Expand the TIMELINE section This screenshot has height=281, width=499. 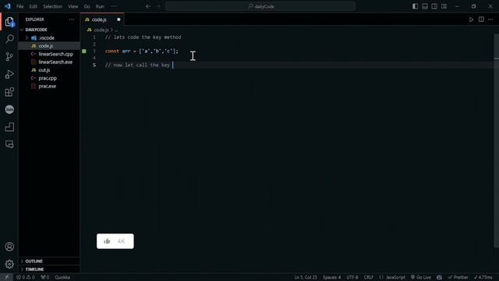[x=34, y=269]
